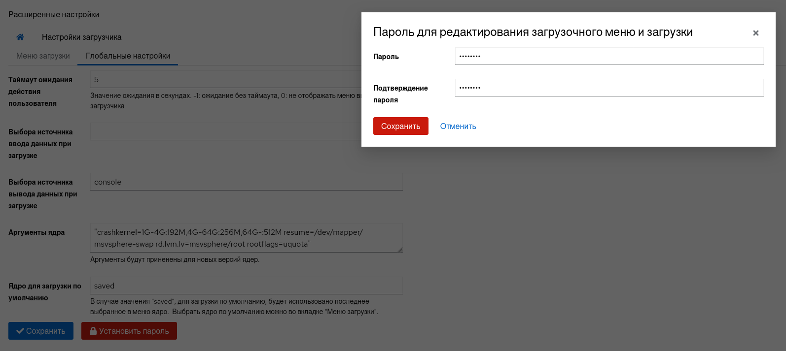Switch to the Меню загрузки tab

click(x=43, y=56)
